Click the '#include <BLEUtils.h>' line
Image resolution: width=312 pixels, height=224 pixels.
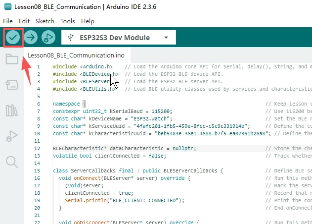click(84, 89)
